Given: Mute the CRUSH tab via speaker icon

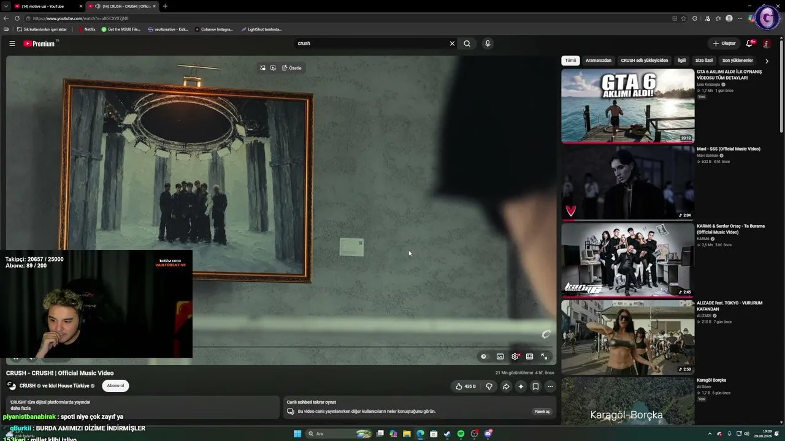Looking at the screenshot, I should pos(98,6).
